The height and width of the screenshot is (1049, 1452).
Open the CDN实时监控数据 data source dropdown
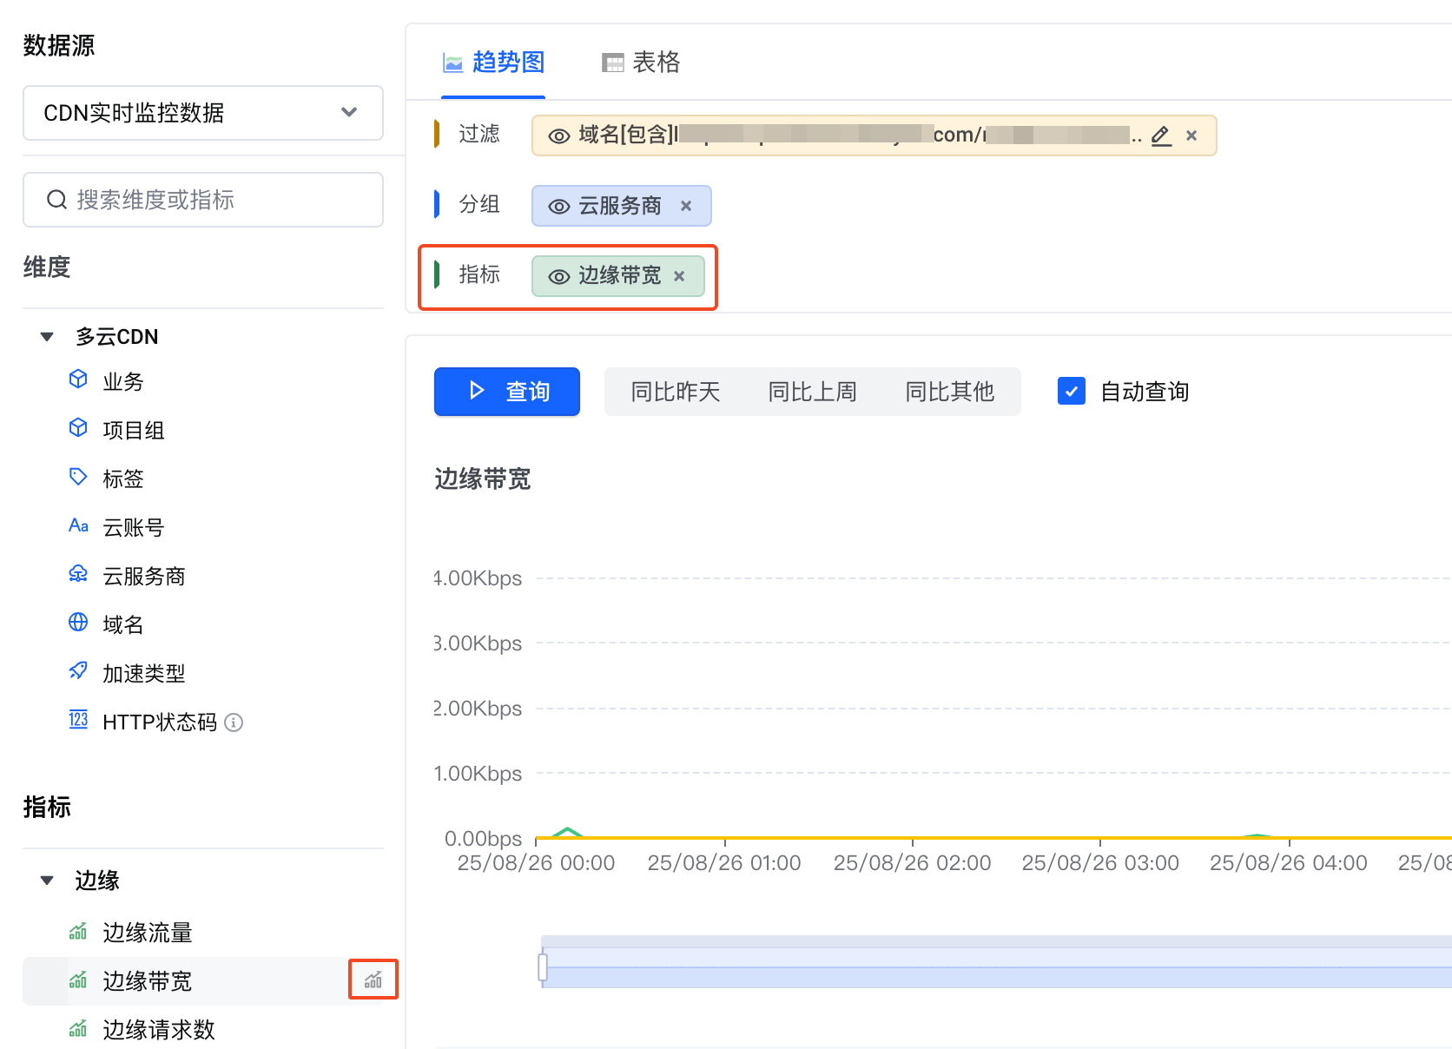click(x=202, y=113)
